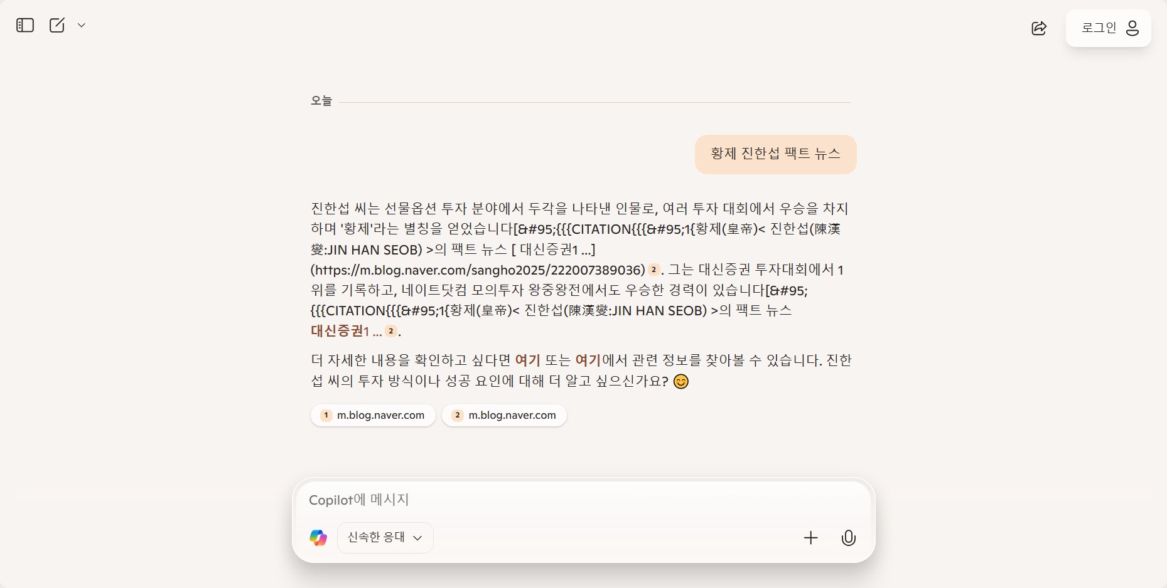The image size is (1167, 588).
Task: Follow the first 여기 link
Action: pyautogui.click(x=527, y=360)
